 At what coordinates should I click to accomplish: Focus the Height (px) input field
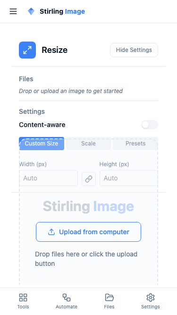(129, 178)
